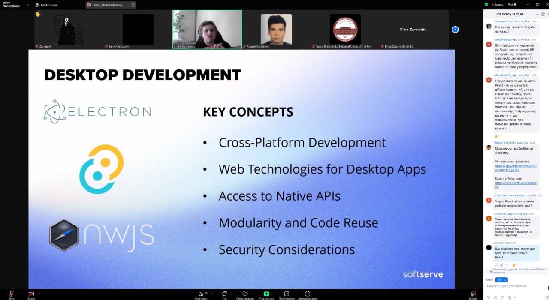The width and height of the screenshot is (549, 300).
Task: Select Dima Zaporoshchenko's participant tile
Action: pos(414,29)
